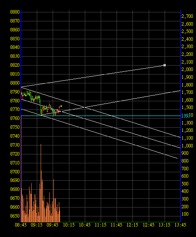
Task: Click the 1,000 volume axis label
Action: tap(187, 146)
